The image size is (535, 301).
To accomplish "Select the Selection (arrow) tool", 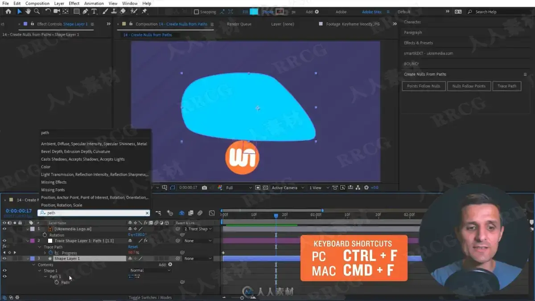I will click(x=19, y=12).
